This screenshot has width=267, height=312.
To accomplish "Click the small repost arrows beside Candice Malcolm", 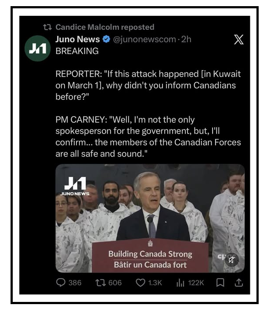I will coord(47,27).
